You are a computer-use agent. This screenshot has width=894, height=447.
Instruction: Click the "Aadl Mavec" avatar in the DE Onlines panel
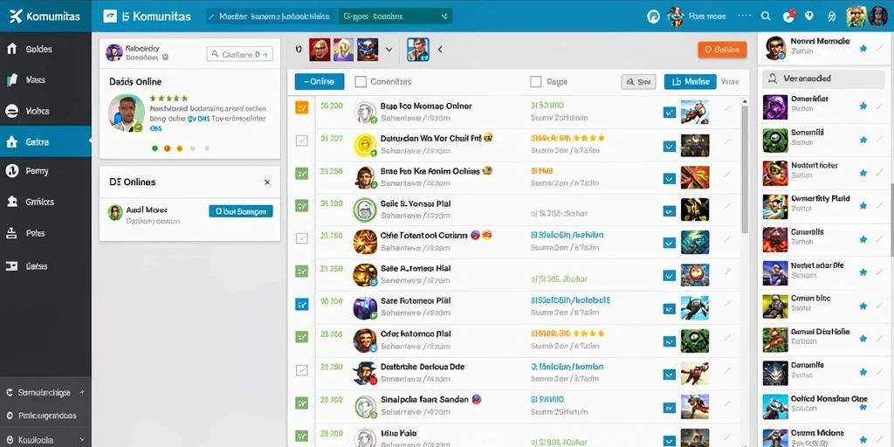point(115,213)
